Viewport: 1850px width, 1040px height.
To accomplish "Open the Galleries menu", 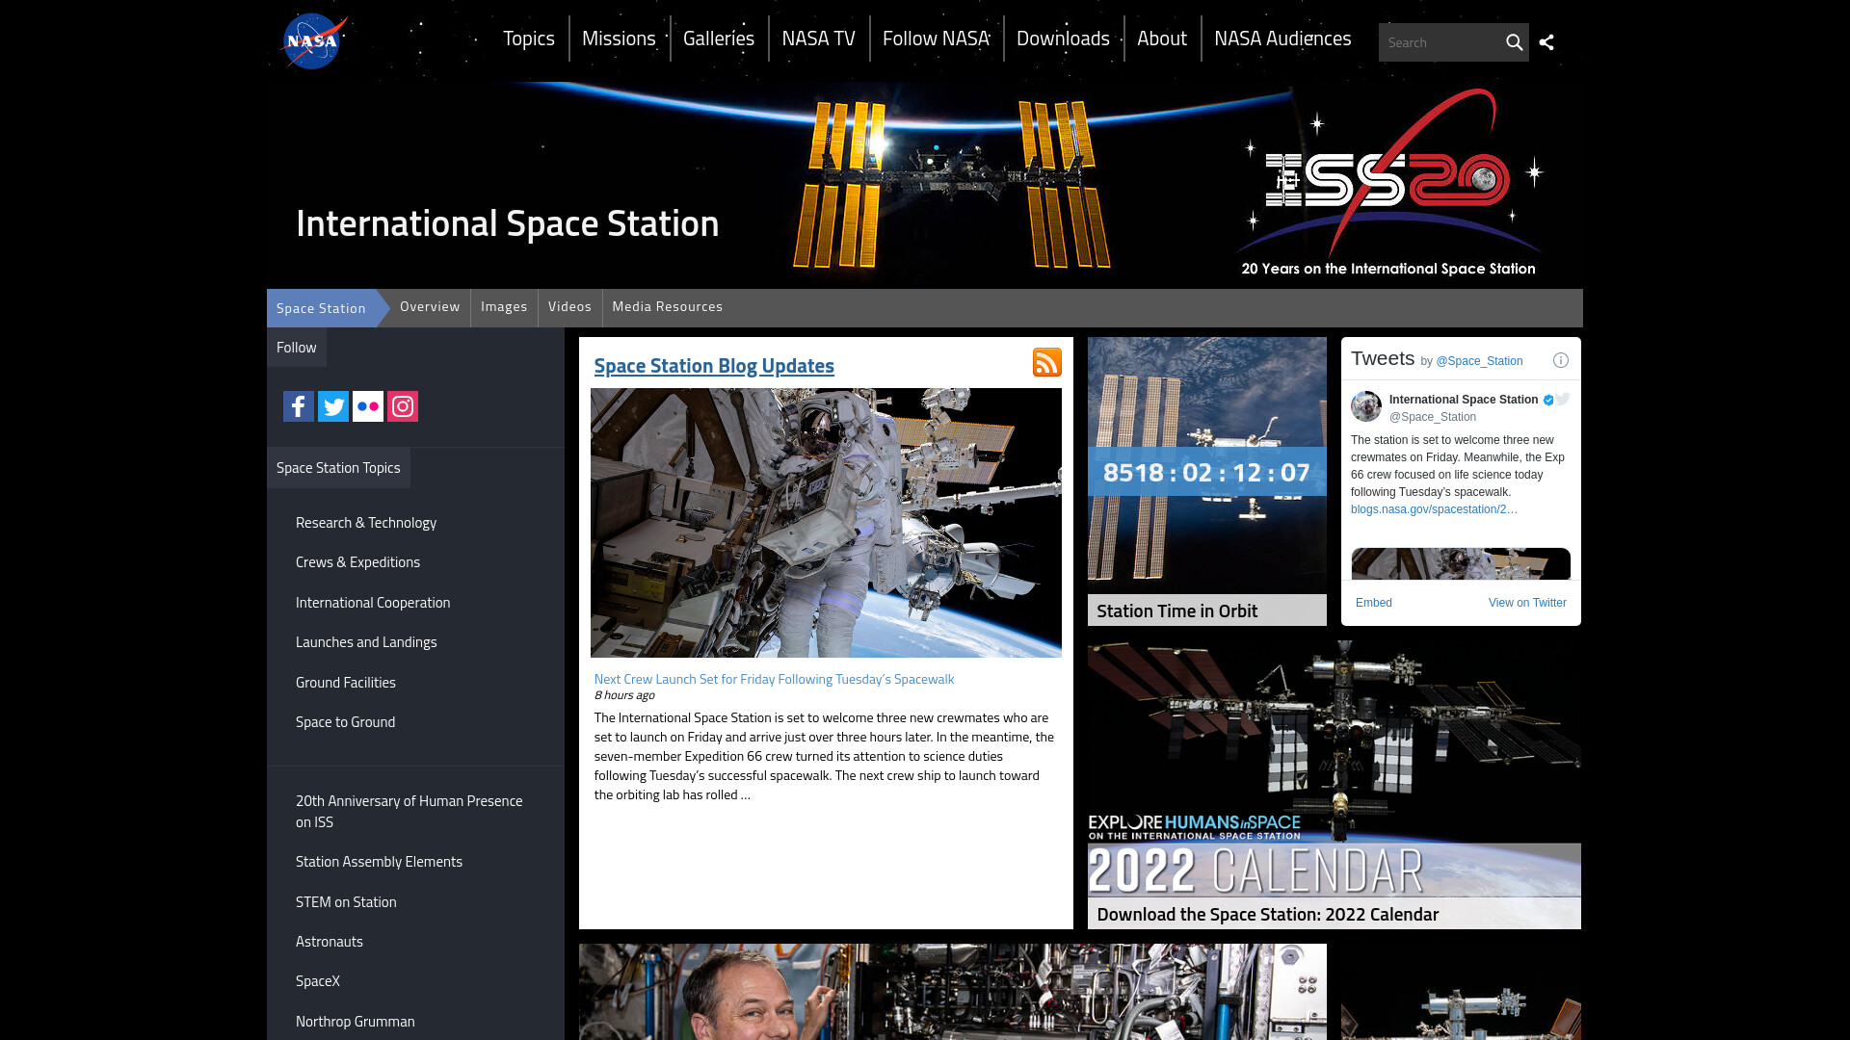I will 719,39.
